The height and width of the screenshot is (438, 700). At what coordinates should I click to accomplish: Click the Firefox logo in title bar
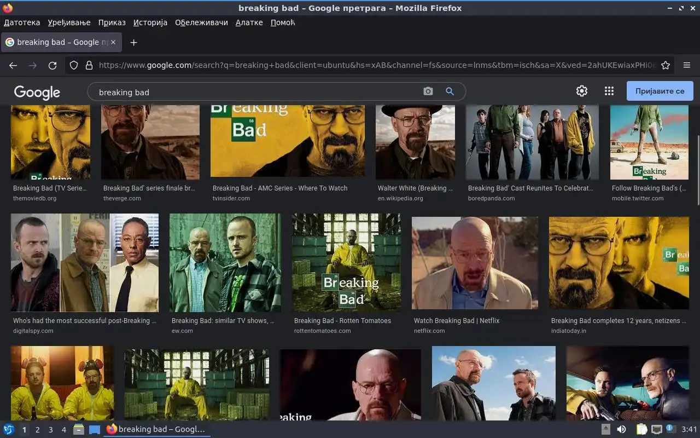8,8
